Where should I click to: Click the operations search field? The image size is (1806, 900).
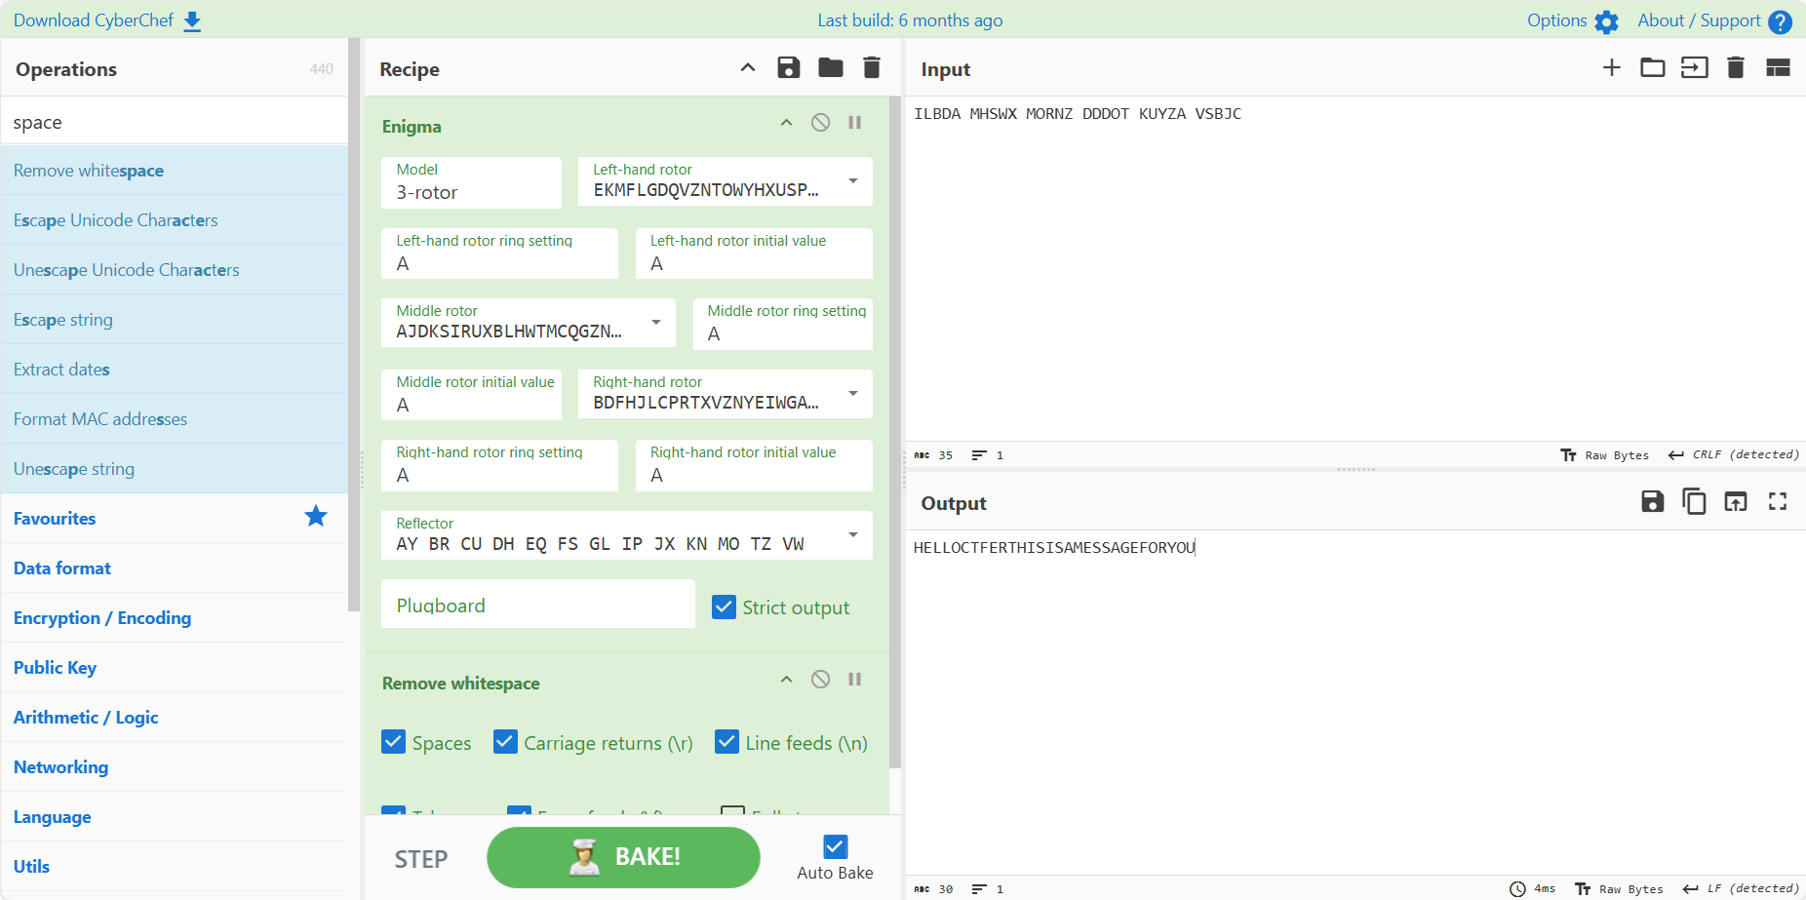coord(175,122)
